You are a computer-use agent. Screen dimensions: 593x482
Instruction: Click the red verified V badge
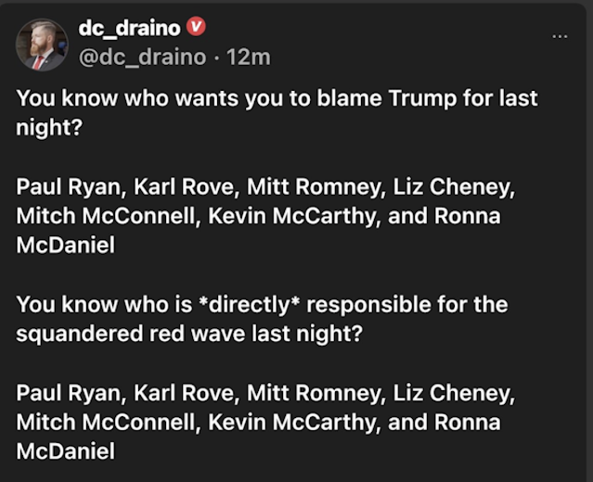(196, 27)
